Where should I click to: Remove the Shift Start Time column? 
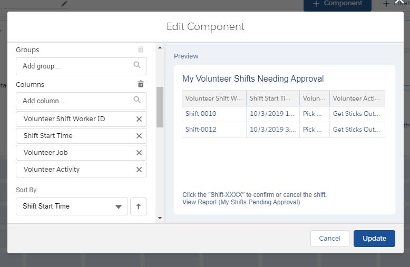point(139,136)
